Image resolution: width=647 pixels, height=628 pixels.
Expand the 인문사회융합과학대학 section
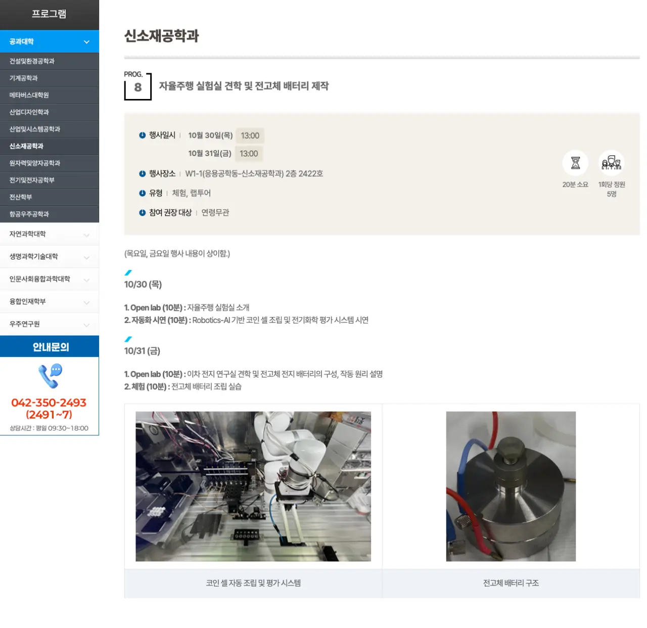[86, 280]
